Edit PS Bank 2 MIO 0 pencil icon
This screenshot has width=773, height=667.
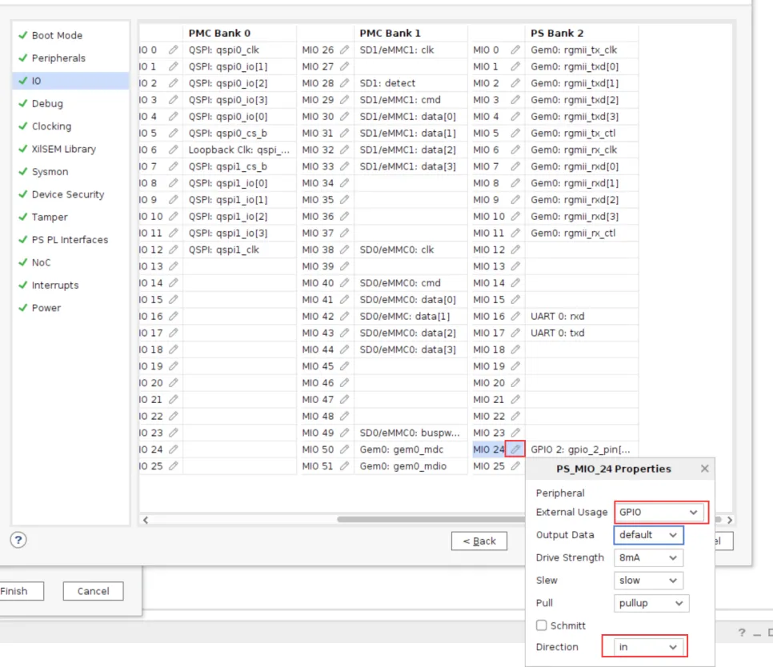(x=515, y=50)
